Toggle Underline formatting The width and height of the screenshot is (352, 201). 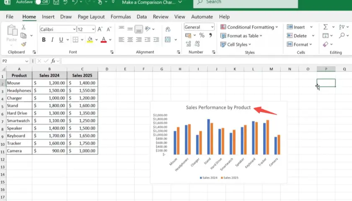click(x=61, y=40)
